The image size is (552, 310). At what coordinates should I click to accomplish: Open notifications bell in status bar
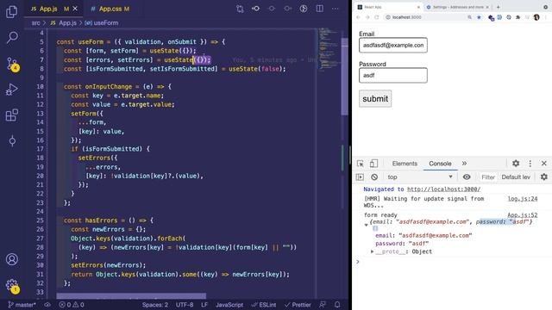[337, 305]
